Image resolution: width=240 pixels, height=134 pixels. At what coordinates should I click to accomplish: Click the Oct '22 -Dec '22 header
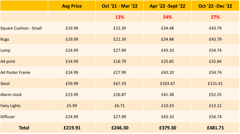click(x=215, y=6)
